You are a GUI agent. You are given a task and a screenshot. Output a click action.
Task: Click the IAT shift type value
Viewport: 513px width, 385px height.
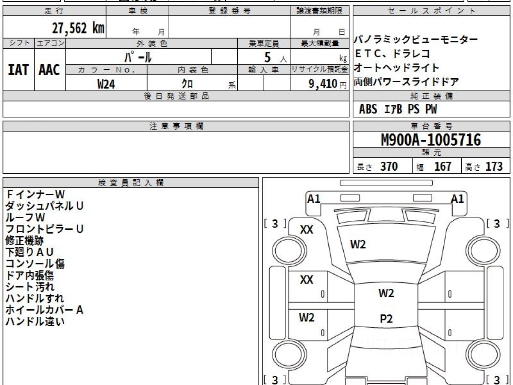coord(18,70)
